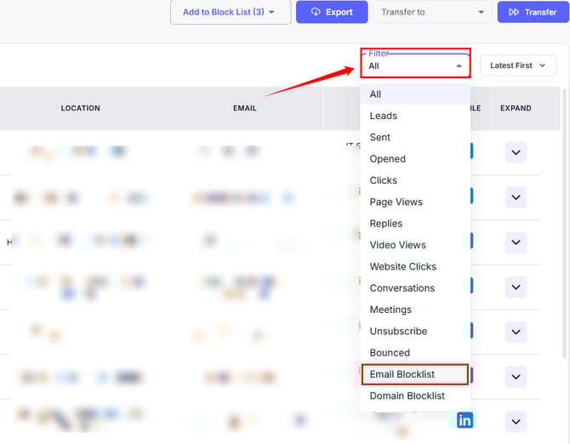Viewport: 570px width, 444px height.
Task: Select Domain Blocklist filter option
Action: coord(407,396)
